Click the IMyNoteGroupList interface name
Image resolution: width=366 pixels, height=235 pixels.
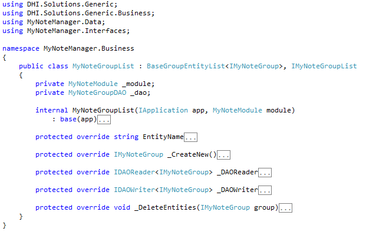(x=324, y=67)
